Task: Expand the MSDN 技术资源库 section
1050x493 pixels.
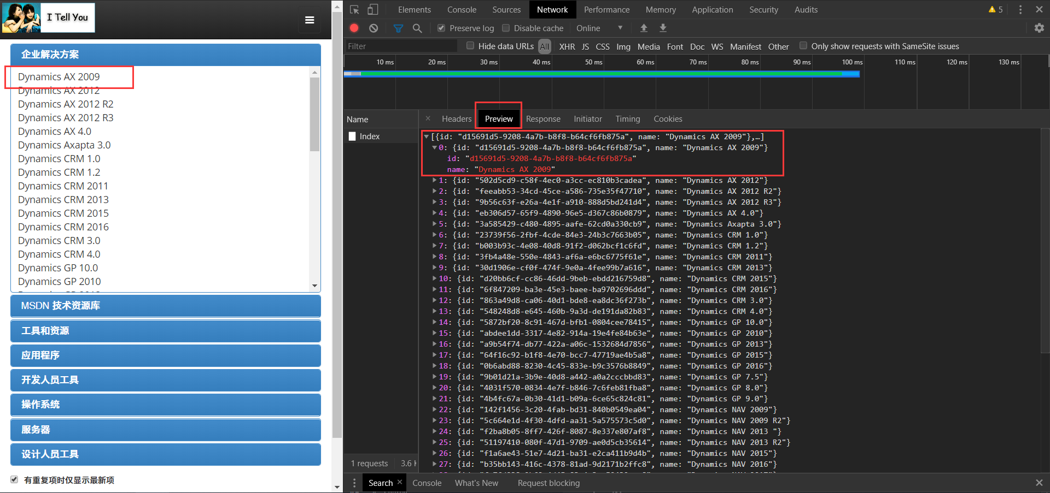Action: coord(165,306)
